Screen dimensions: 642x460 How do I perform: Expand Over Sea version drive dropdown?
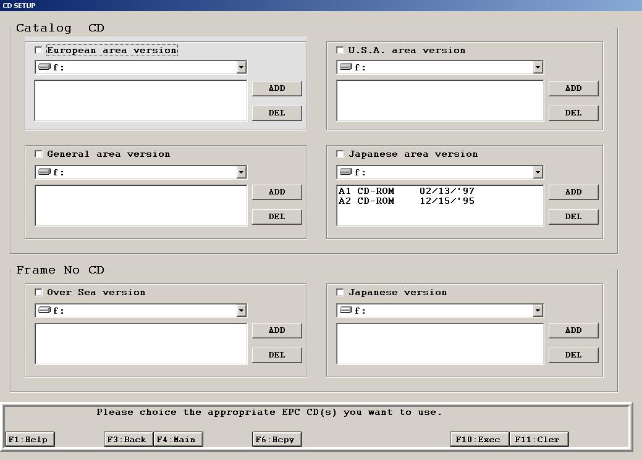point(241,311)
